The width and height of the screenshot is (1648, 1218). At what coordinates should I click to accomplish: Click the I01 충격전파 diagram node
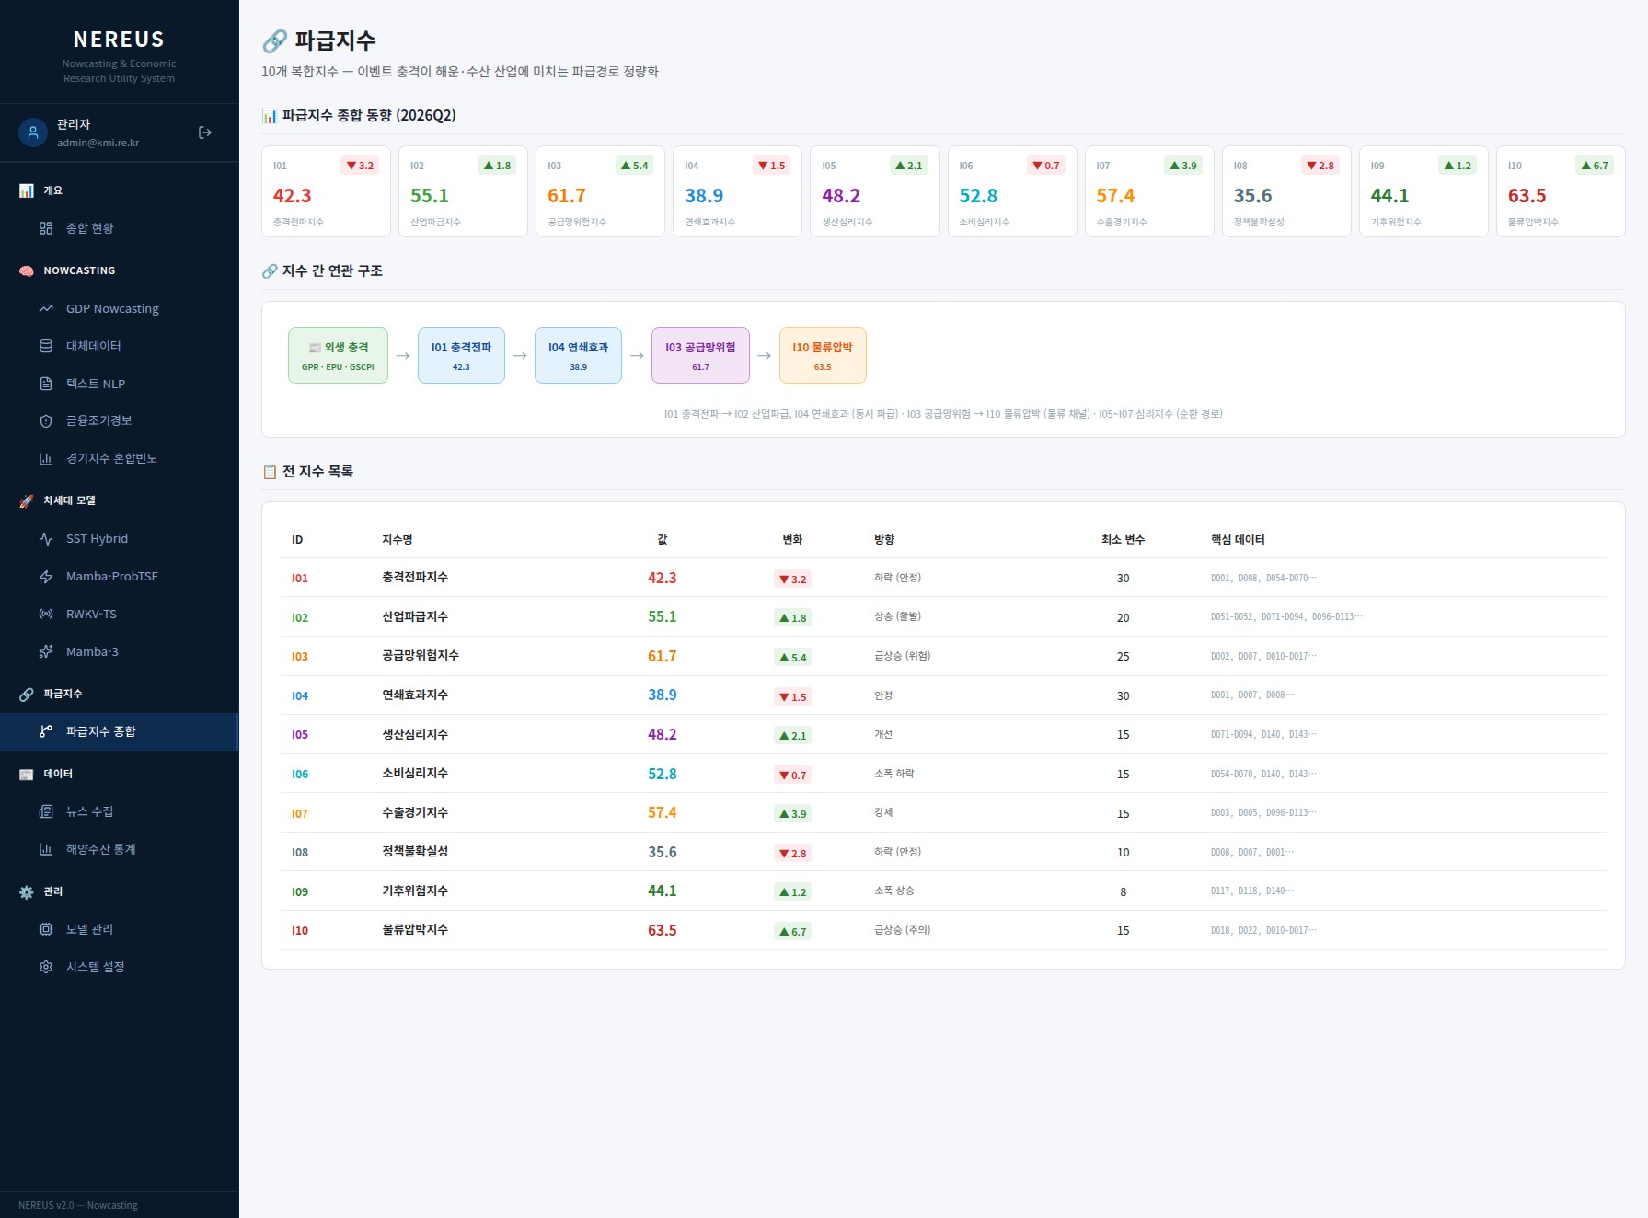[461, 355]
